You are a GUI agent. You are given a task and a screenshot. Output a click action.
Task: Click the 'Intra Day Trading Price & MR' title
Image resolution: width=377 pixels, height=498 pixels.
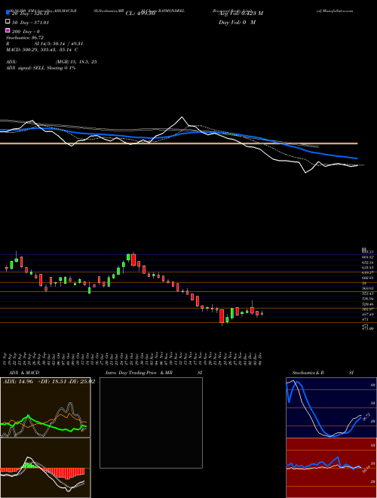click(139, 373)
